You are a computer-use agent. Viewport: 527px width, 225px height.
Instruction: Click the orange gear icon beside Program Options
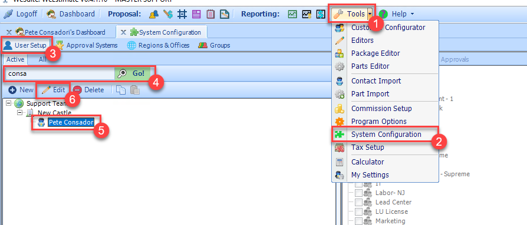(x=340, y=121)
